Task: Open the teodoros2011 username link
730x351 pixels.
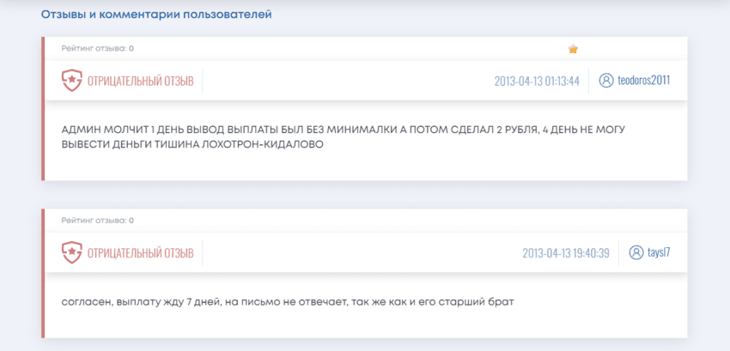Action: point(644,81)
